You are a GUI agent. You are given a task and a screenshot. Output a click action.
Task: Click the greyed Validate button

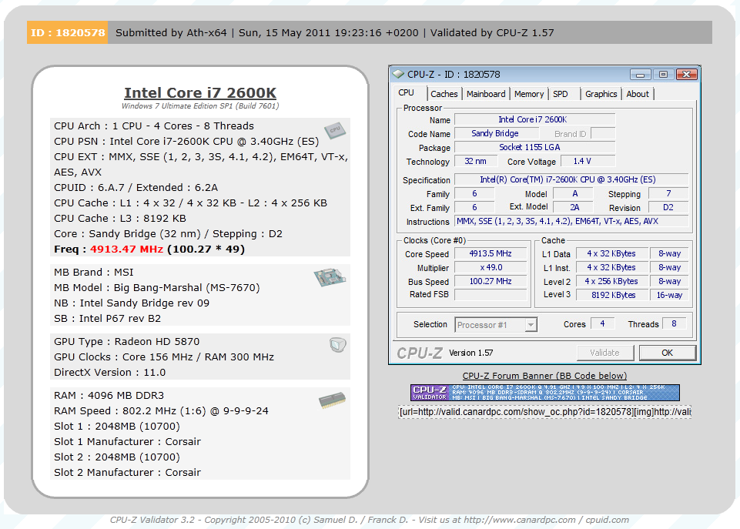[604, 353]
